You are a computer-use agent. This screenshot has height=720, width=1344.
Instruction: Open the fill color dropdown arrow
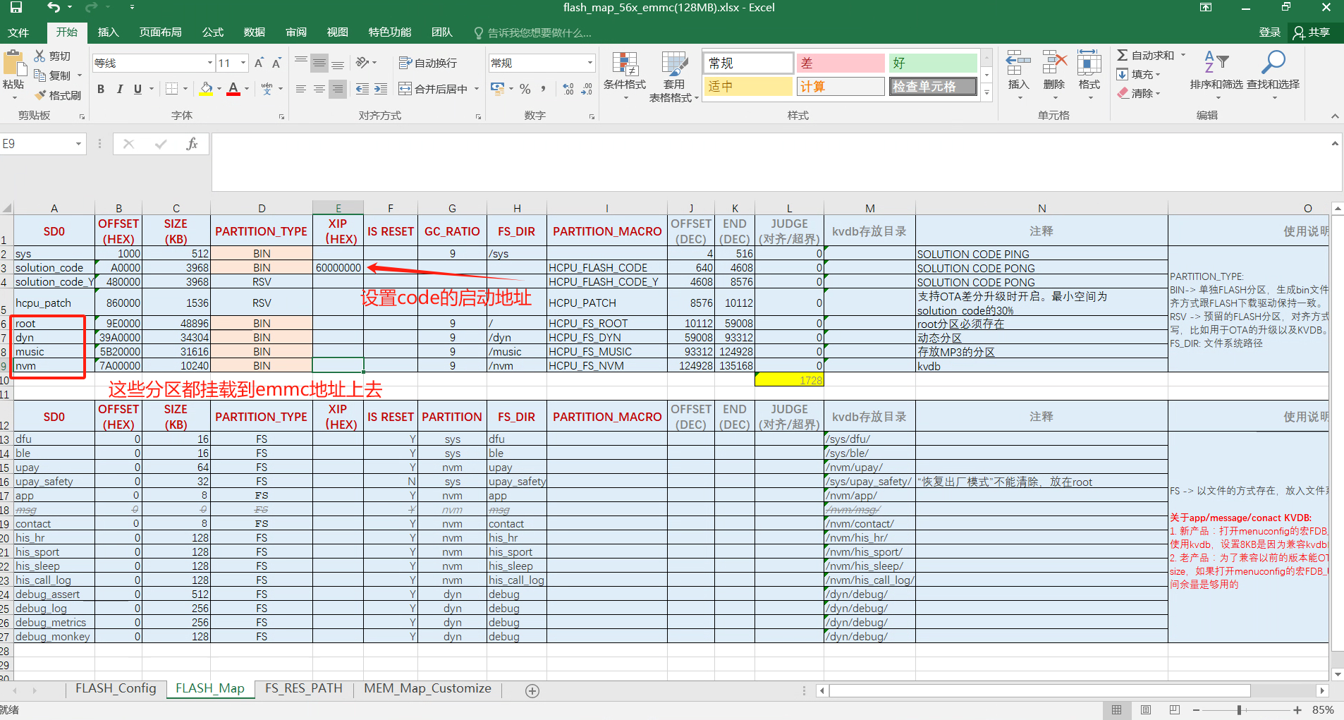[219, 89]
